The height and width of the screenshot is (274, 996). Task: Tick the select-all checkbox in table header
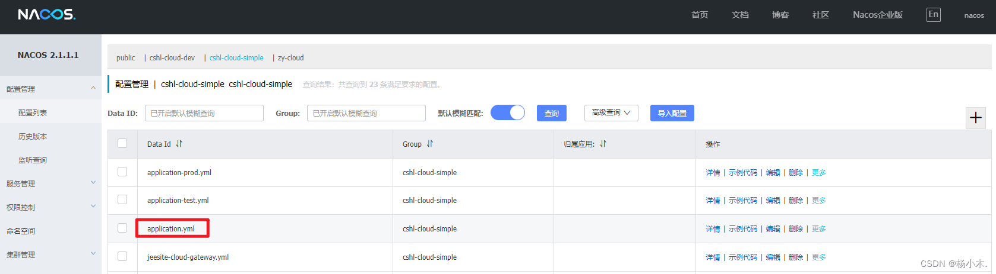[122, 143]
